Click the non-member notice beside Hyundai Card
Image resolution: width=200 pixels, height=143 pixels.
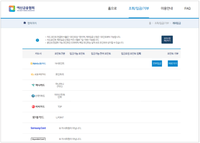[x=70, y=139]
